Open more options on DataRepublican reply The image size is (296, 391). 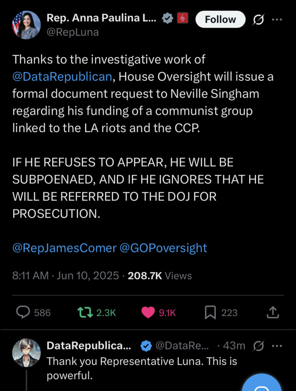coord(277,346)
